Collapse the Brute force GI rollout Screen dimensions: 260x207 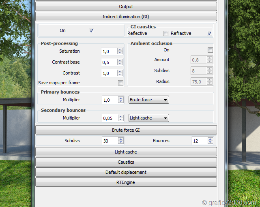126,130
